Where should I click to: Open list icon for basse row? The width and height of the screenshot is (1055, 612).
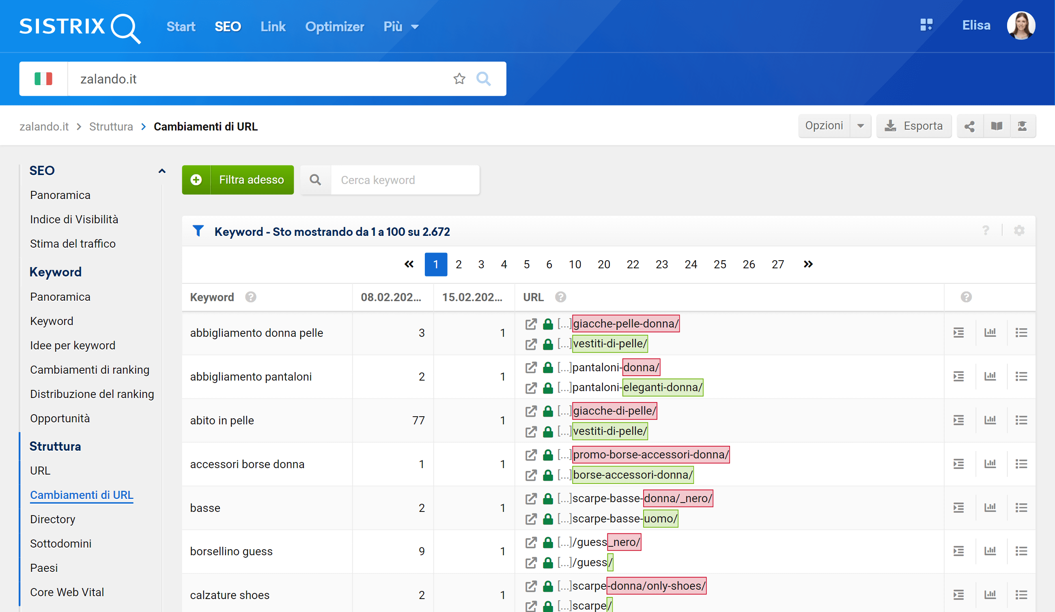click(1021, 507)
